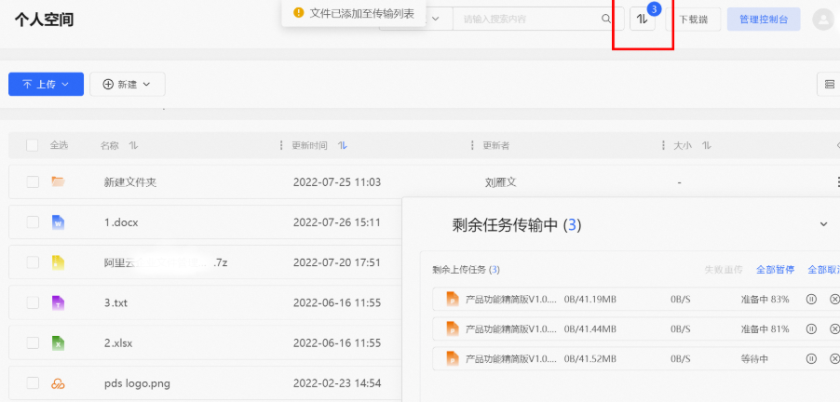Open the new-item create dropdown
This screenshot has width=840, height=402.
[128, 84]
